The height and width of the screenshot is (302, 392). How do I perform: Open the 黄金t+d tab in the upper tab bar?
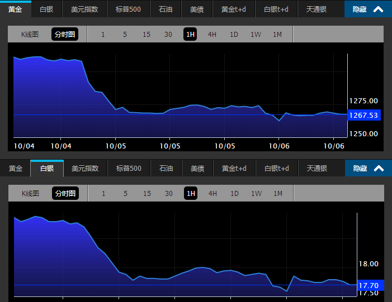click(x=234, y=9)
